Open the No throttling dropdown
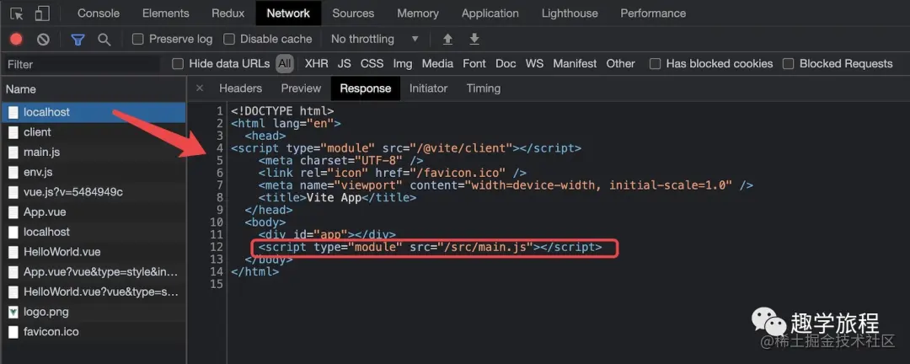910x364 pixels. coord(374,39)
